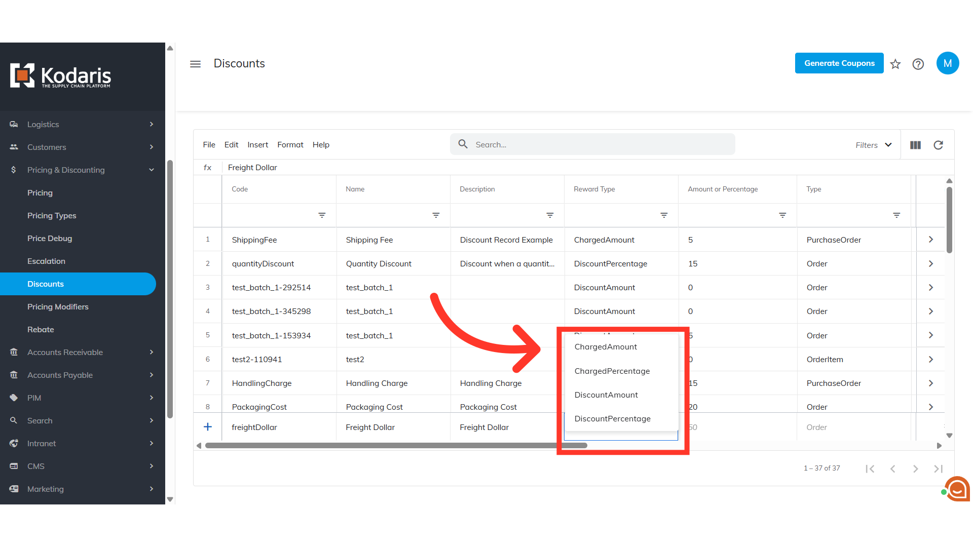Select DiscountPercentage from the dropdown list

point(612,419)
